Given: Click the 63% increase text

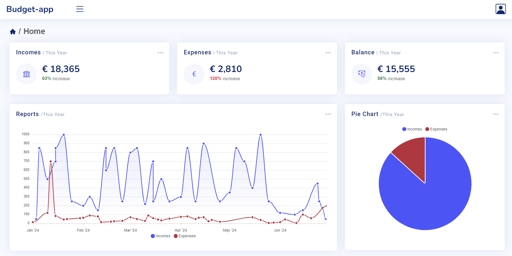Looking at the screenshot, I should point(56,79).
